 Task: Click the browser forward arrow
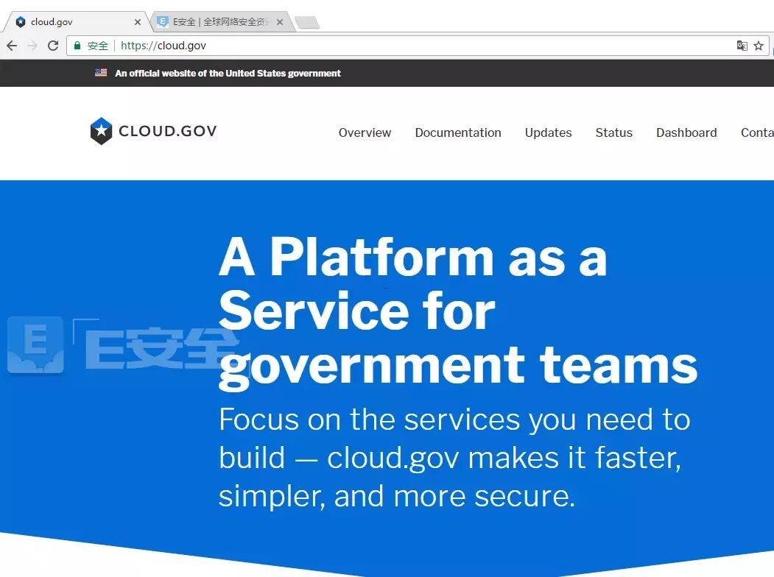32,46
